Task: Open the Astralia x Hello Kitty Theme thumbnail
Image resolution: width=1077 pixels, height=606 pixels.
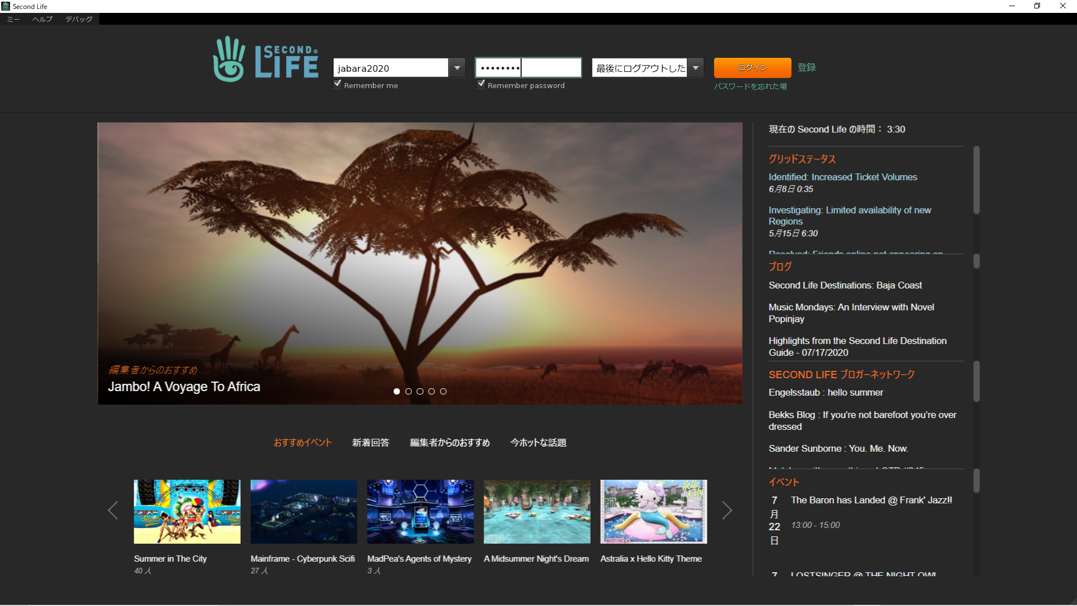Action: coord(654,512)
